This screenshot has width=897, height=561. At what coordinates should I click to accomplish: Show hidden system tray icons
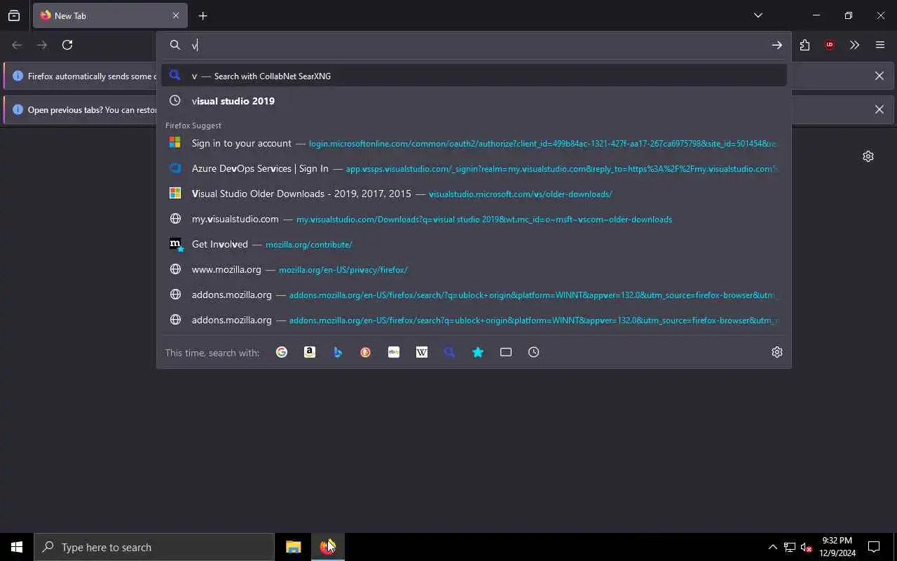click(772, 547)
